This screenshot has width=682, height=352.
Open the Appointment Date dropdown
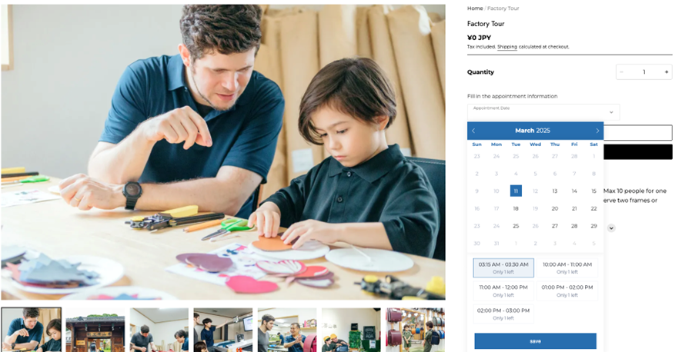pos(543,112)
